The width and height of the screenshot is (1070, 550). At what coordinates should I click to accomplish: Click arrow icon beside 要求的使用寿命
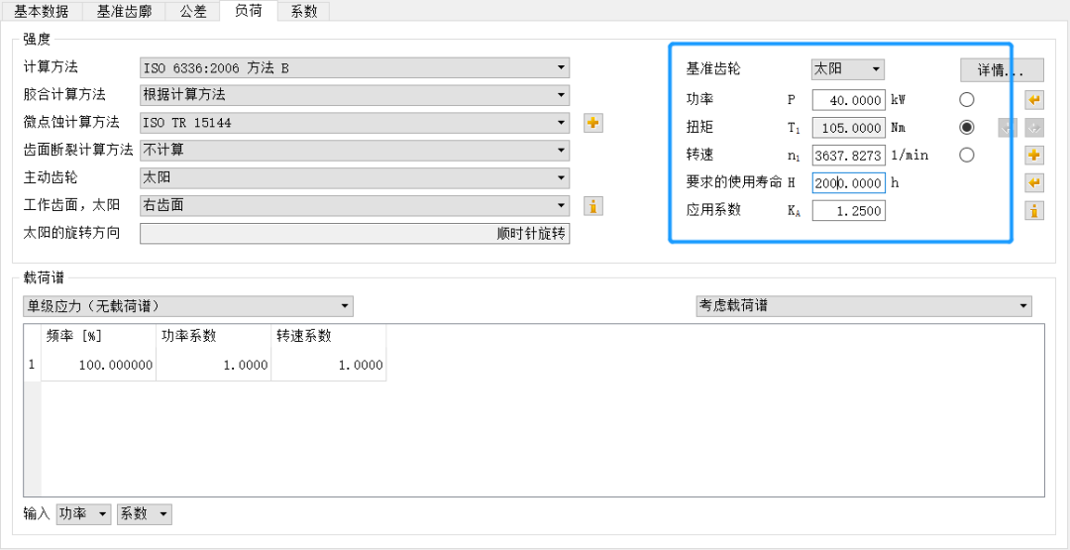pos(1034,183)
